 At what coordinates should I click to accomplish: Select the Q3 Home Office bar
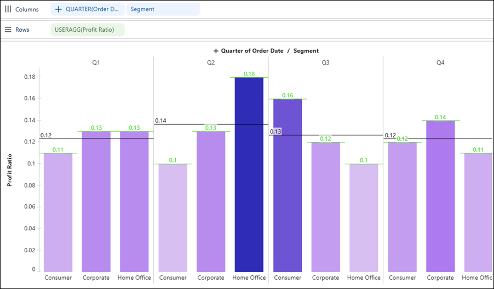[x=364, y=218]
